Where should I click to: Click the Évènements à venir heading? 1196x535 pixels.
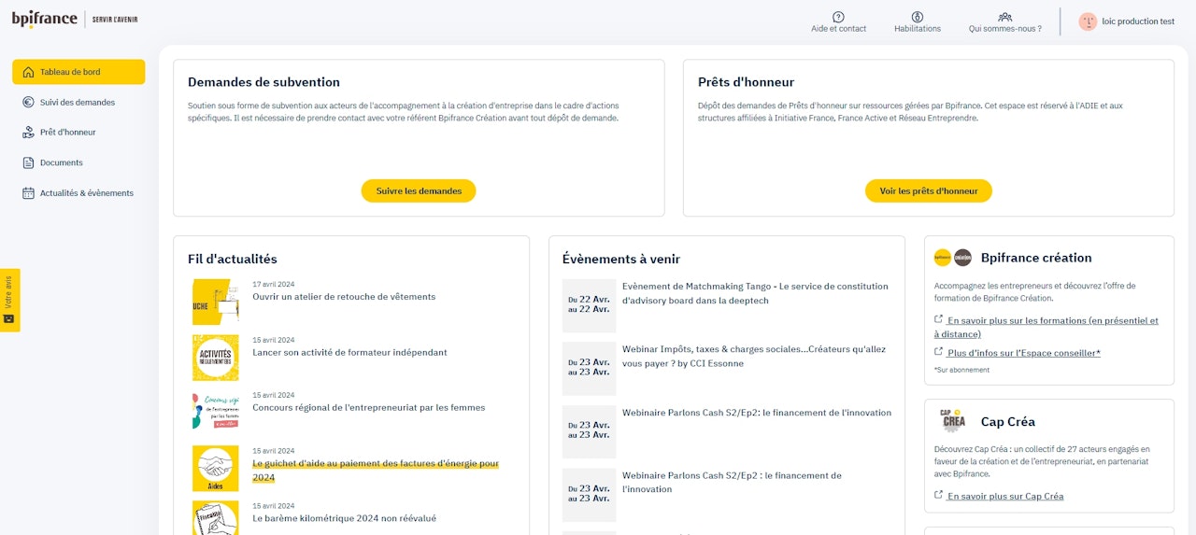click(x=620, y=259)
